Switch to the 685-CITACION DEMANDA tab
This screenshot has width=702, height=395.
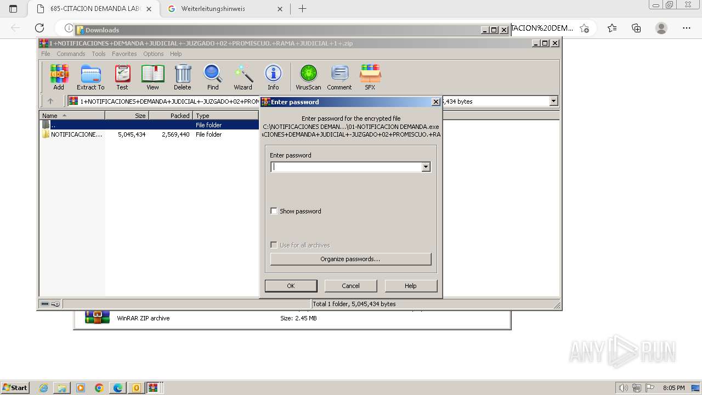(95, 9)
